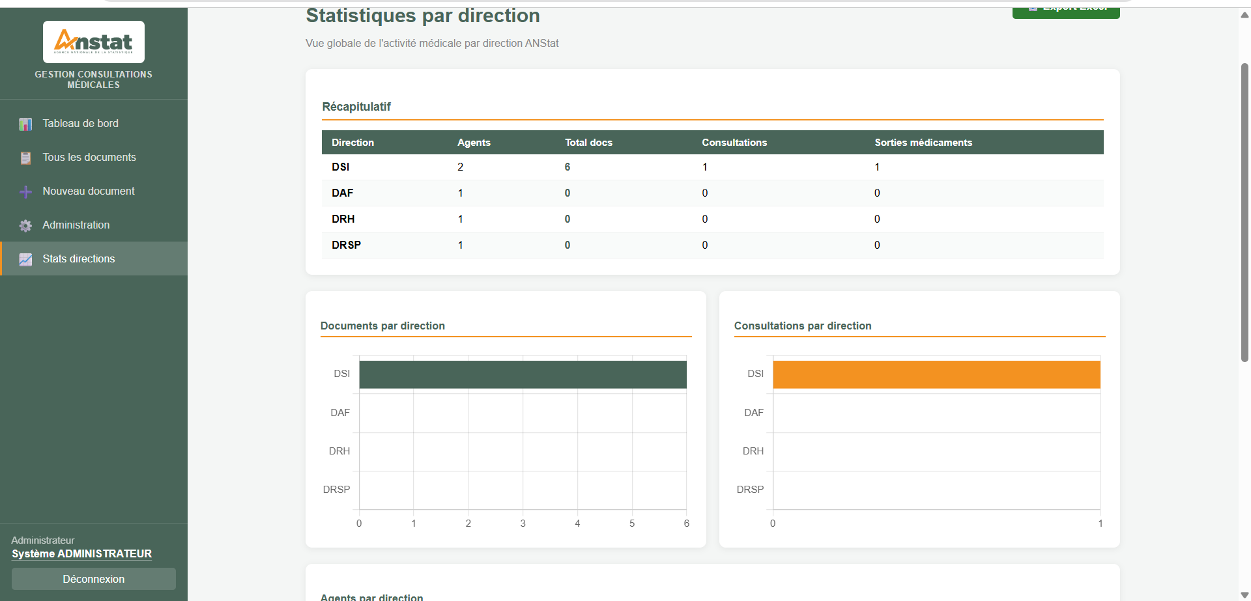Click the dark green DSI documents bar
1251x601 pixels.
click(523, 374)
